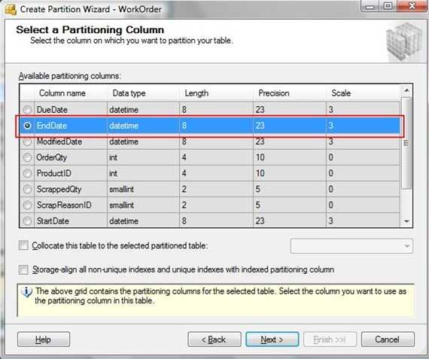This screenshot has height=359, width=429.
Task: Minimize the wizard window
Action: pyautogui.click(x=370, y=6)
